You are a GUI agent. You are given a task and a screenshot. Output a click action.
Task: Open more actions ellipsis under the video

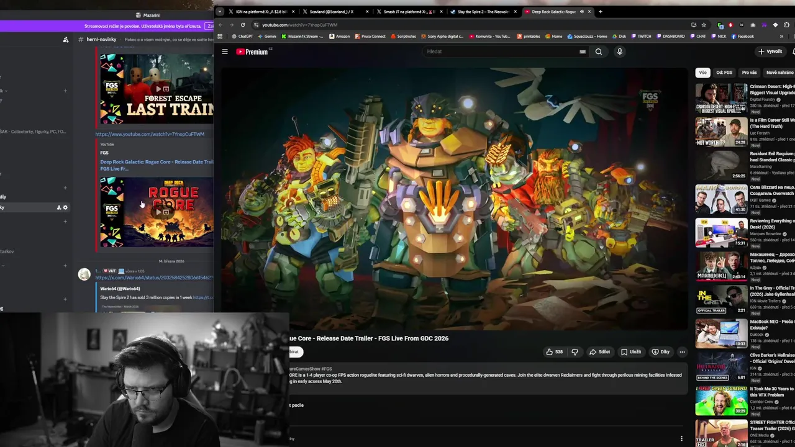tap(682, 351)
